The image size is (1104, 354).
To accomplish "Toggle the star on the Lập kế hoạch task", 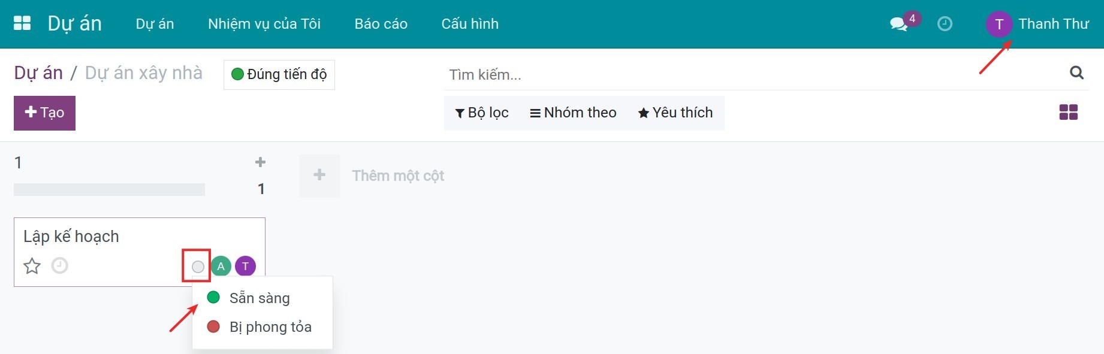I will coord(32,266).
